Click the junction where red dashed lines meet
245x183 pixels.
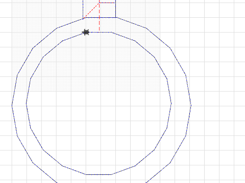tap(100, 3)
